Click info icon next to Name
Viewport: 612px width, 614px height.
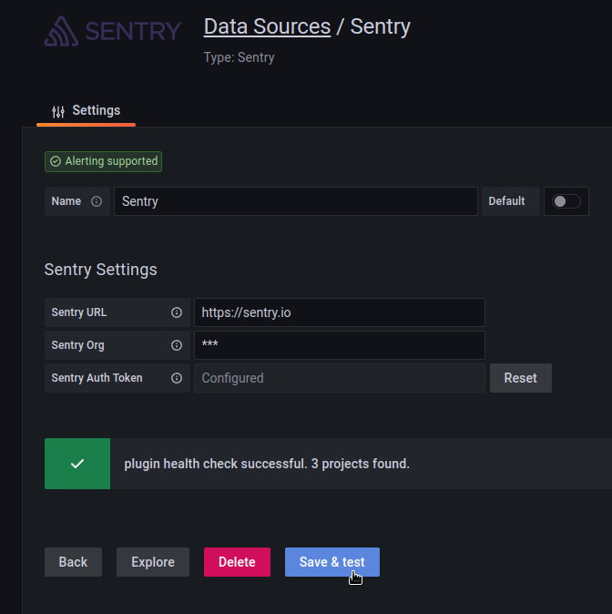tap(97, 201)
